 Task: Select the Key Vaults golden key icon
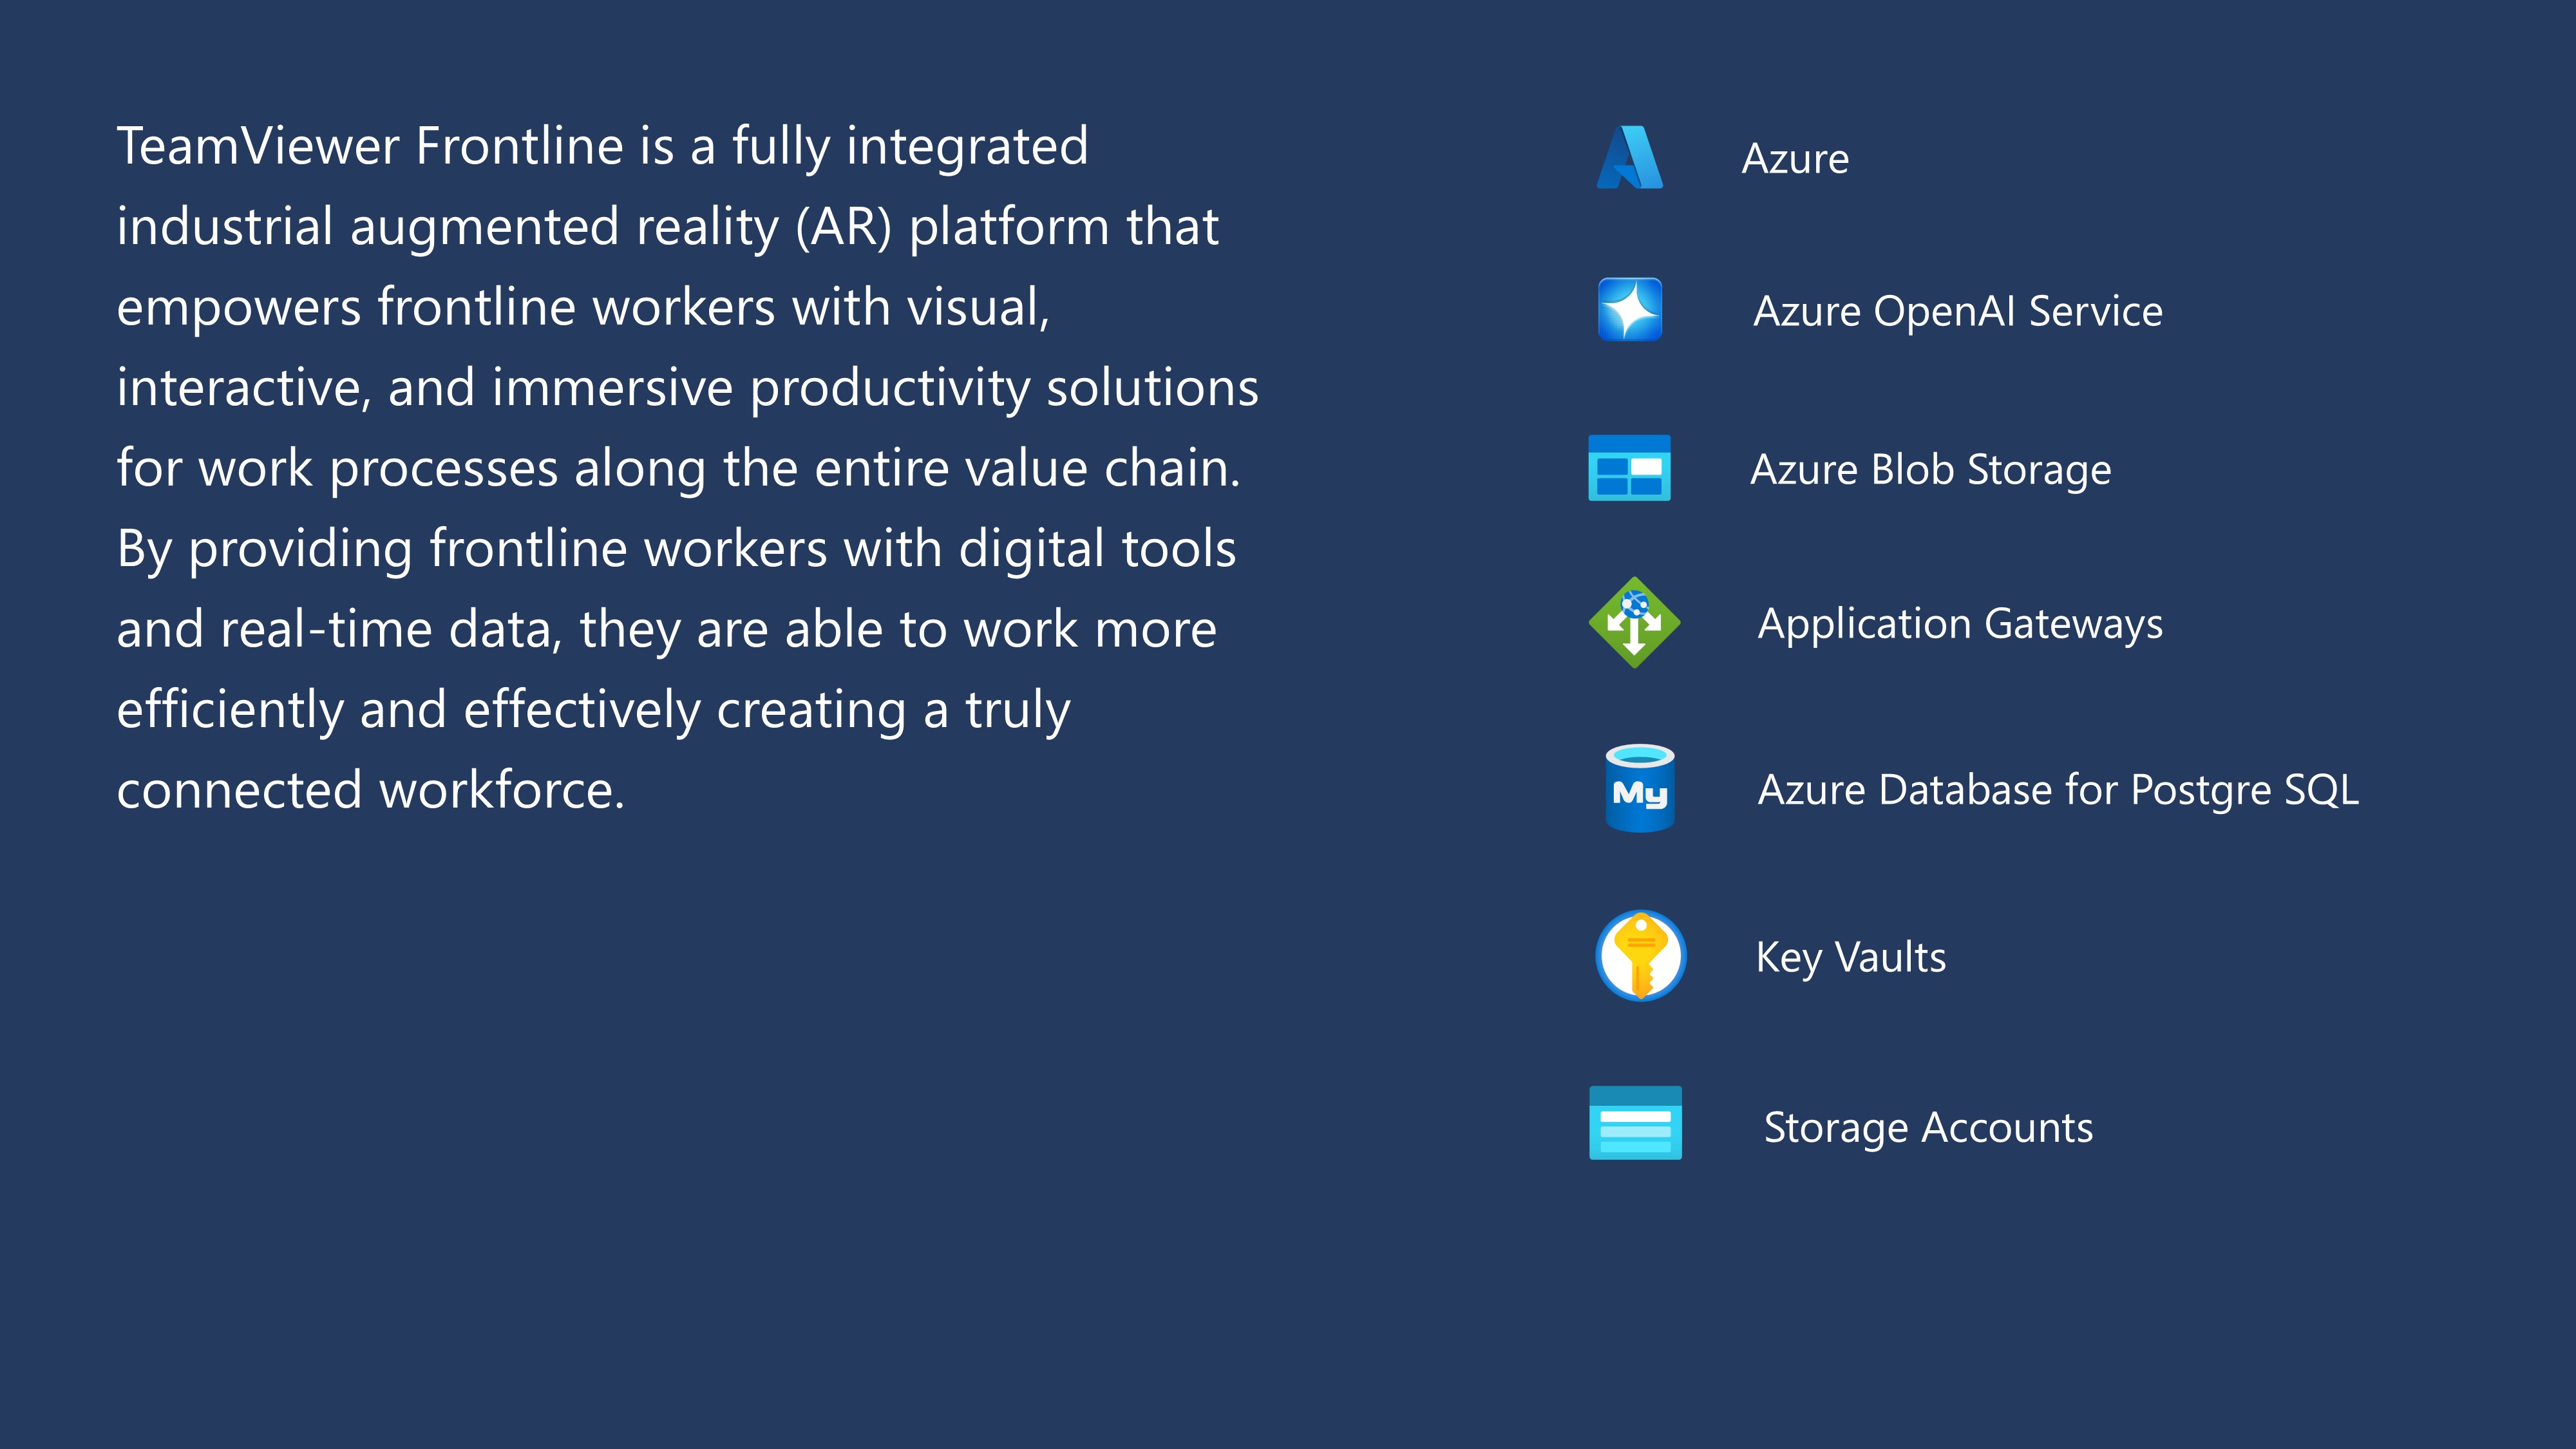tap(1641, 956)
